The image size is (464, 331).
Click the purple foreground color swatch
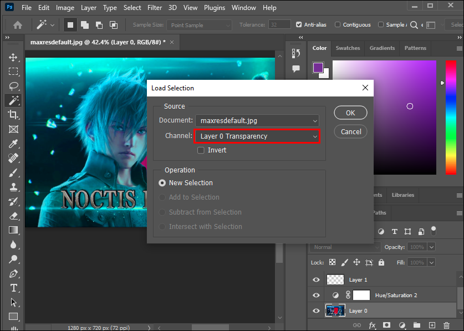tap(318, 68)
